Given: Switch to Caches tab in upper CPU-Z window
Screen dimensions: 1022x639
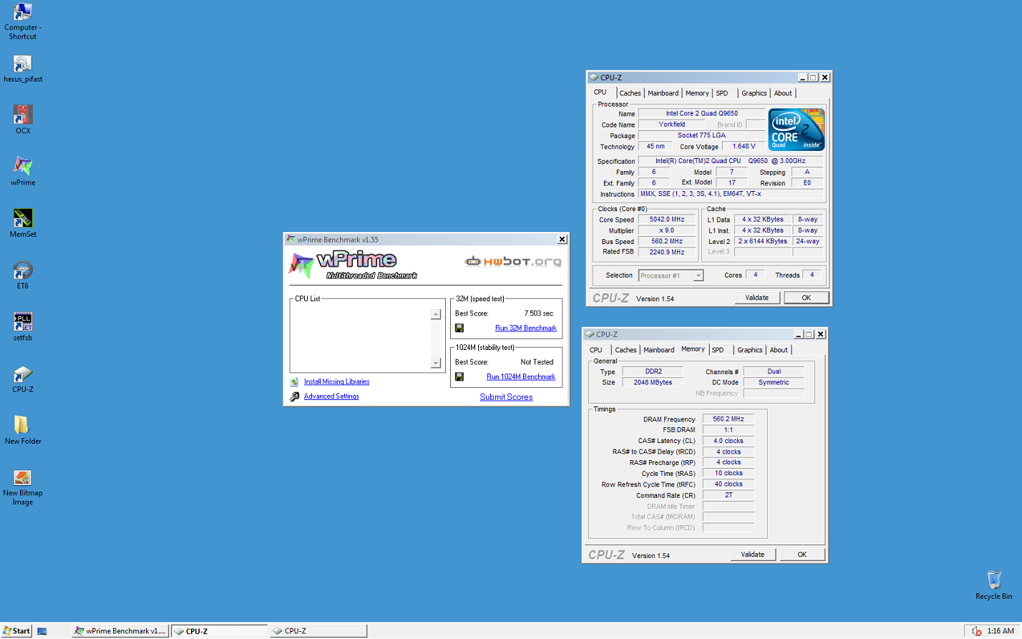Looking at the screenshot, I should (630, 93).
